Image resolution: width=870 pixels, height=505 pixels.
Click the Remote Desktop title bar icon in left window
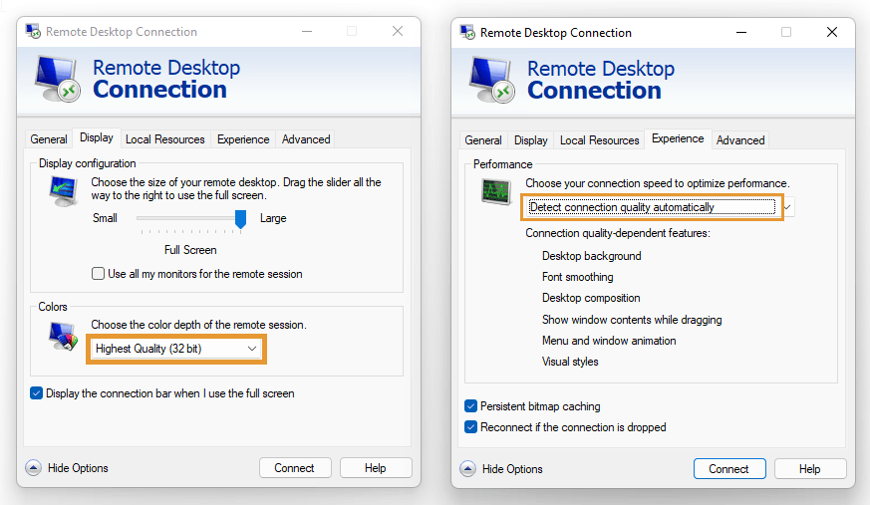pos(33,31)
